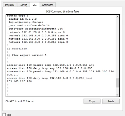Viewport: 125px width, 116px height.
Task: Click the scrollbar track below the thumb
Action: (117, 90)
